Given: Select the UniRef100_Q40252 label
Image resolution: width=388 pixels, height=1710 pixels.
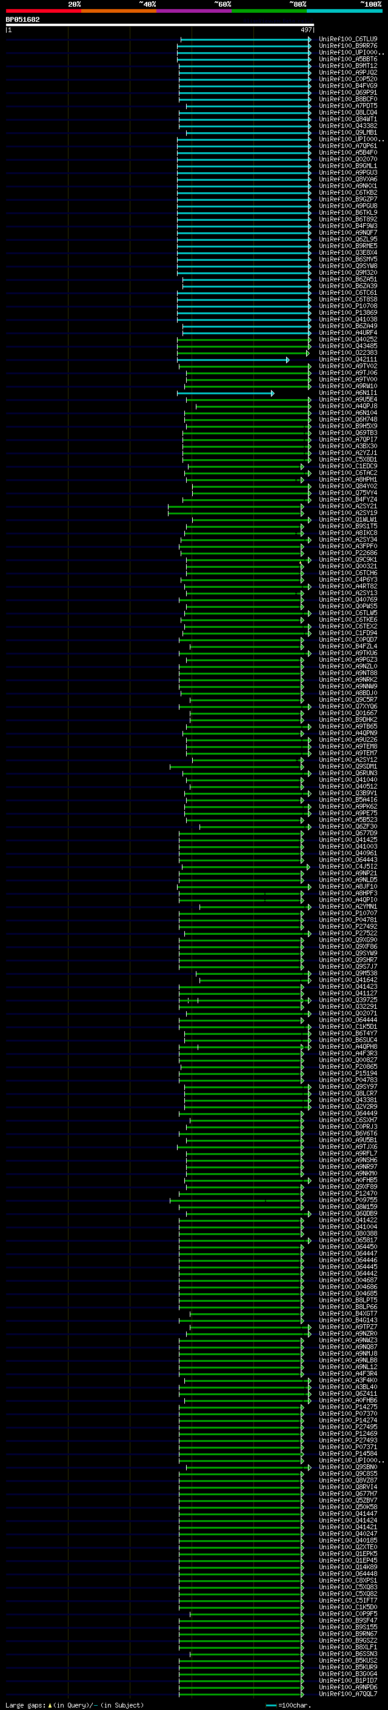Looking at the screenshot, I should tap(347, 339).
